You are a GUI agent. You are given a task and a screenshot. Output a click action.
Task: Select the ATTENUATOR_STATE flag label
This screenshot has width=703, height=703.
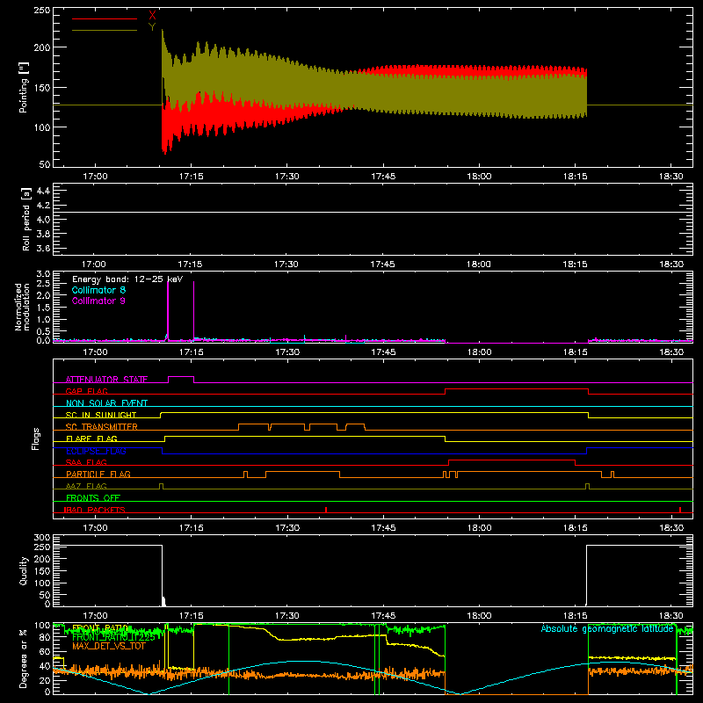tap(106, 380)
